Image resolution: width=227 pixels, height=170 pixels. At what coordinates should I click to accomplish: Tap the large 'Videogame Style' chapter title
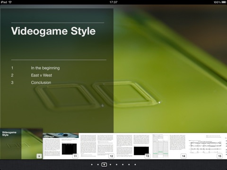coord(53,31)
